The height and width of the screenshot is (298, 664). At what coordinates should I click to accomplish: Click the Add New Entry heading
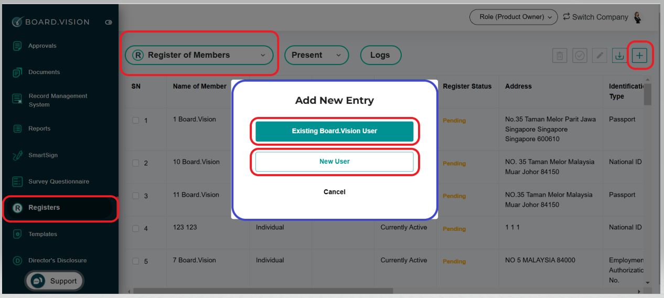pyautogui.click(x=335, y=100)
